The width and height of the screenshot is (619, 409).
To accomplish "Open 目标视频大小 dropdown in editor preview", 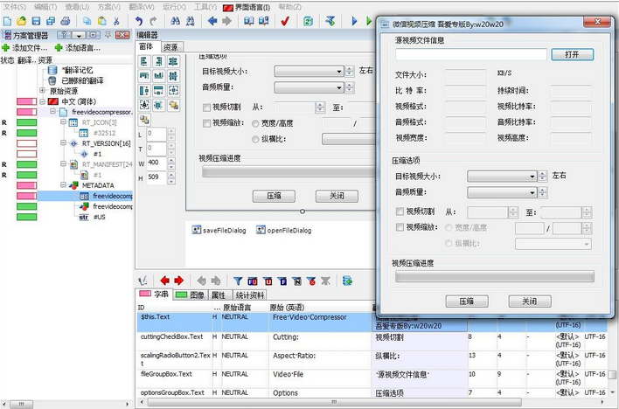I will [x=309, y=72].
